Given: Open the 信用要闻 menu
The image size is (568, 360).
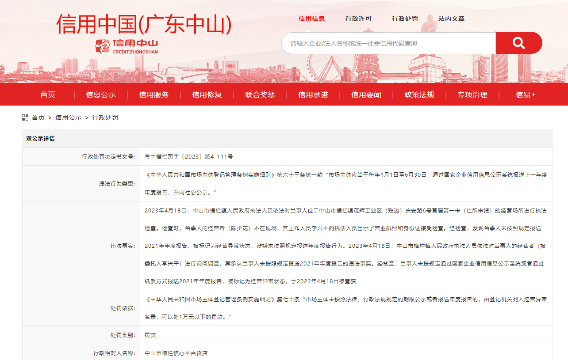Looking at the screenshot, I should point(366,95).
